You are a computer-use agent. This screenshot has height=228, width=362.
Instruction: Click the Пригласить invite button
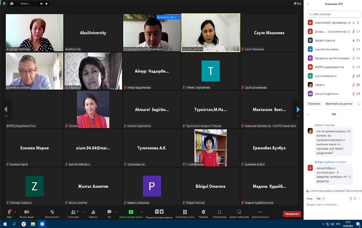point(314,104)
